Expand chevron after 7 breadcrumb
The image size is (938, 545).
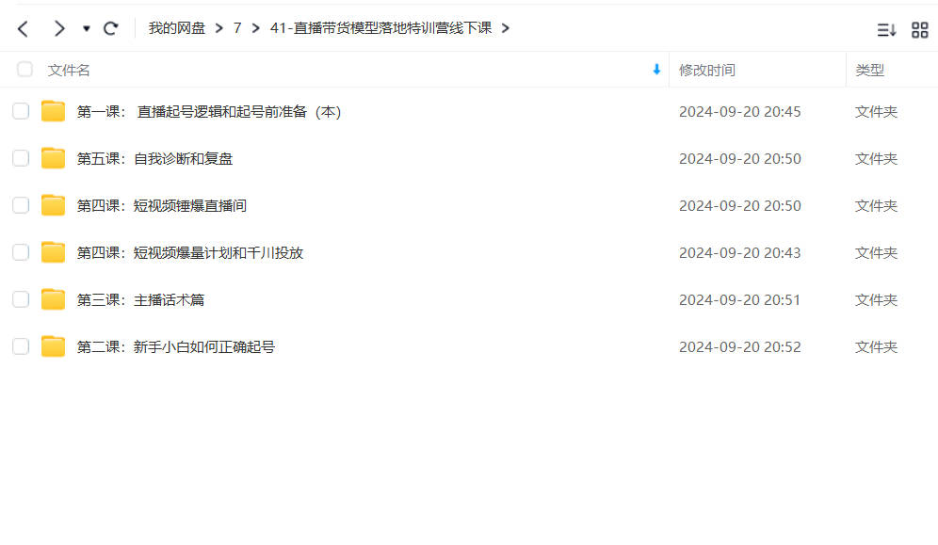(256, 28)
